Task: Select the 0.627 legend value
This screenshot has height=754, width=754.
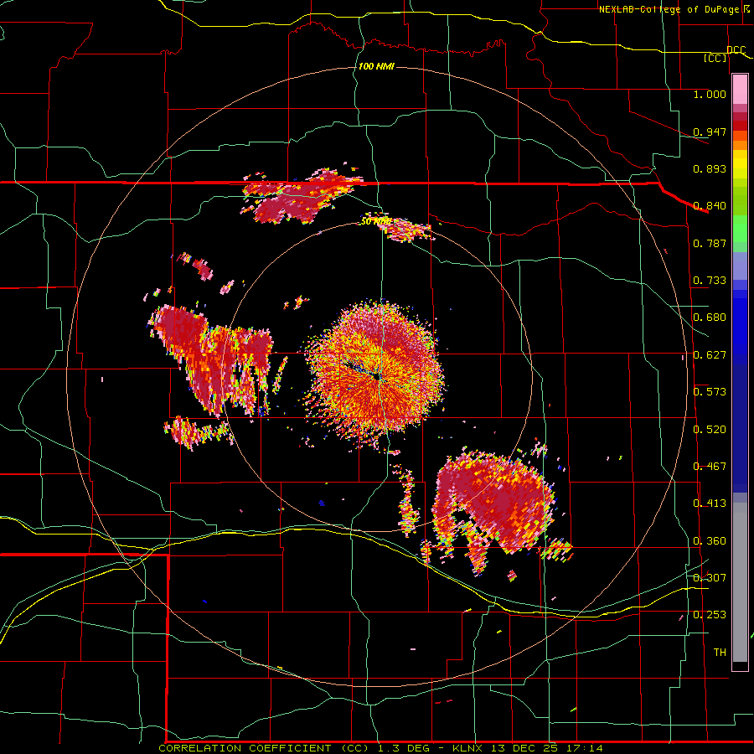Action: pyautogui.click(x=710, y=355)
